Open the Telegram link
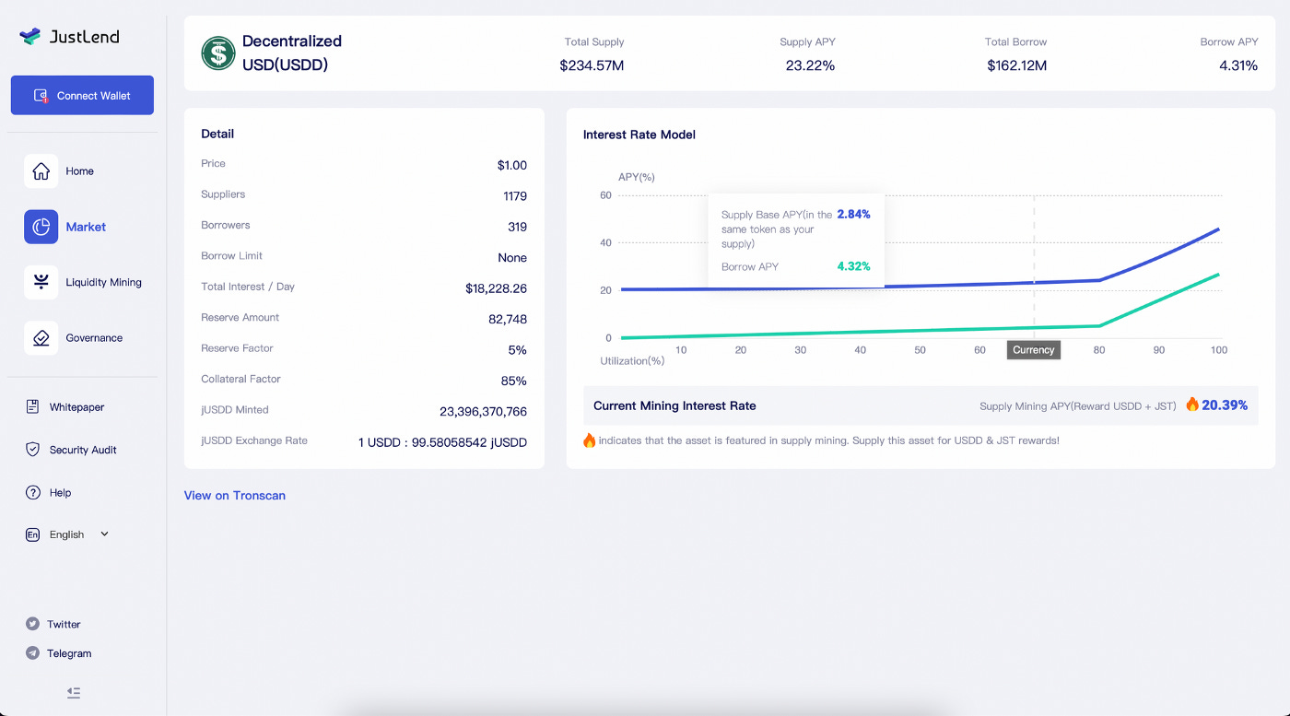 (69, 653)
